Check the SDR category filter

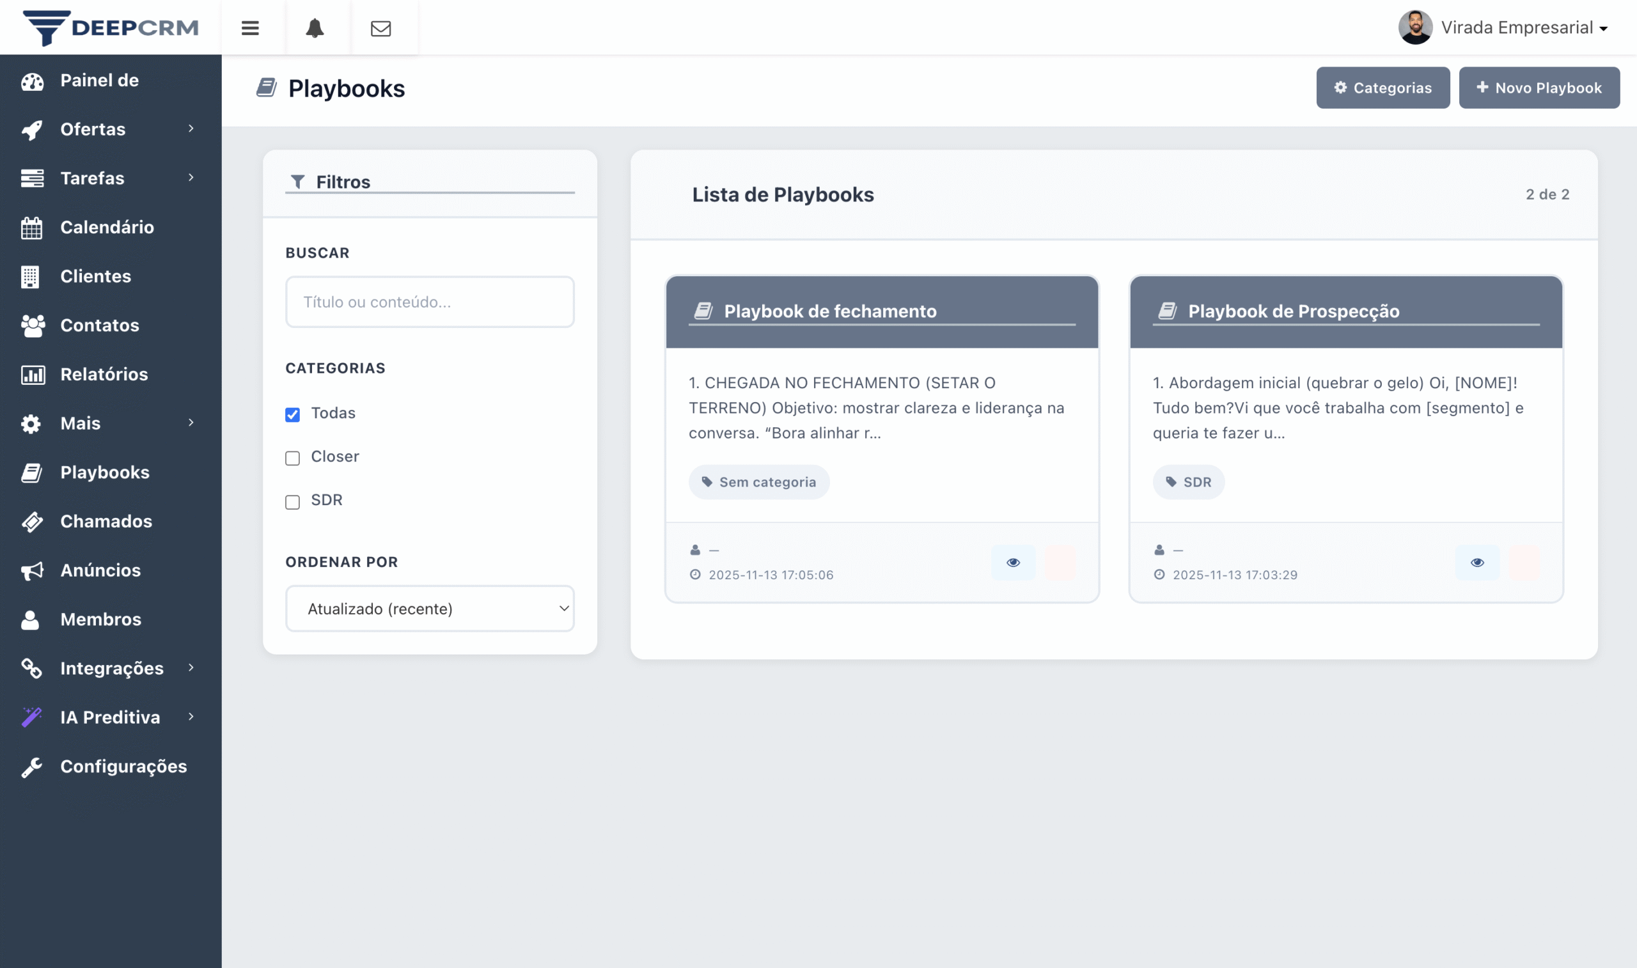(293, 502)
